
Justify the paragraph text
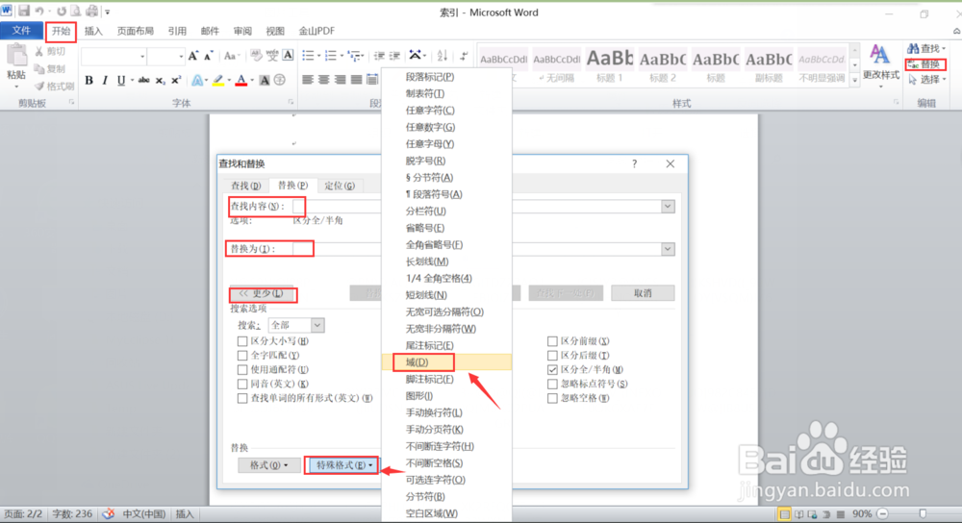pyautogui.click(x=356, y=80)
